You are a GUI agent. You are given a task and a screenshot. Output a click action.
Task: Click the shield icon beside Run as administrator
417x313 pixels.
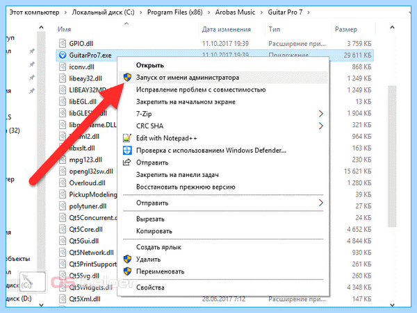pos(127,78)
